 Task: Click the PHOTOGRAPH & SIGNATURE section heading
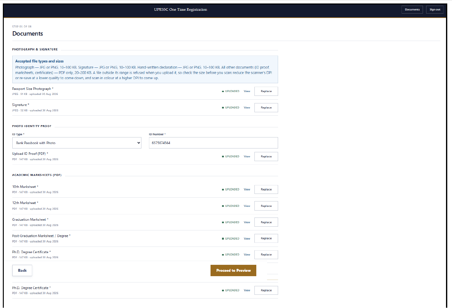pyautogui.click(x=35, y=49)
